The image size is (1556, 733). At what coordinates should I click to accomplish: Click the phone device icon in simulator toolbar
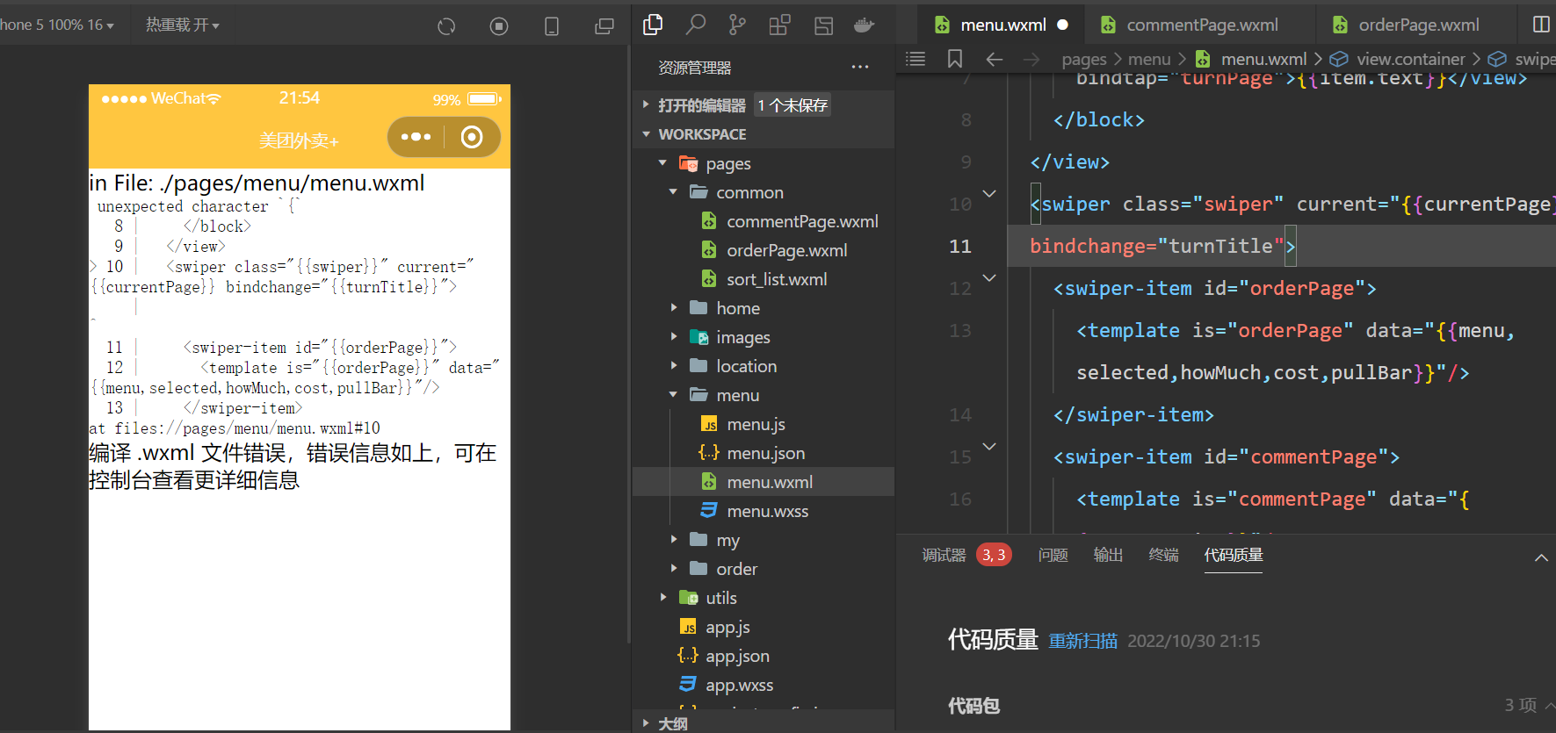pyautogui.click(x=552, y=26)
